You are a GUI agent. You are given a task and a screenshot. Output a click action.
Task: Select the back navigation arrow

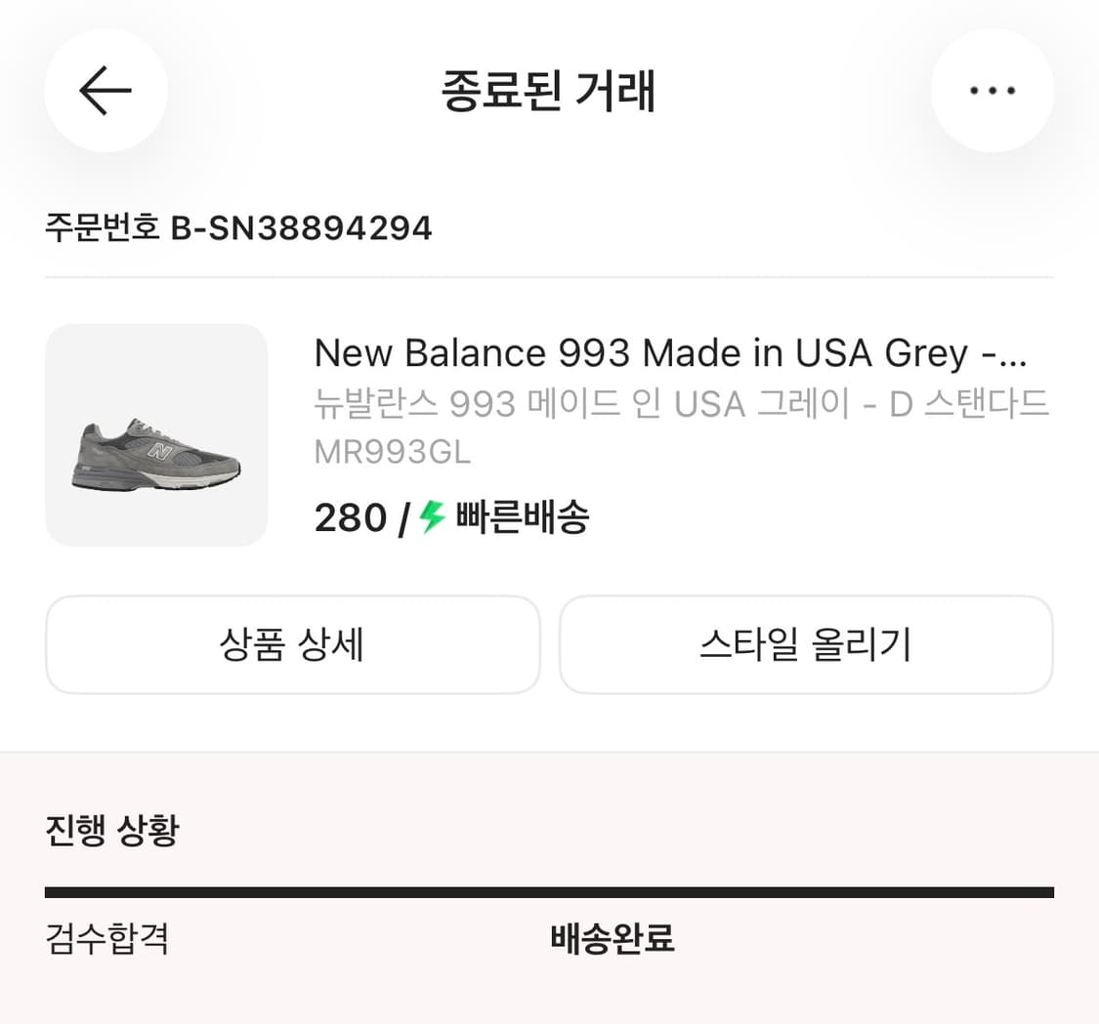105,90
